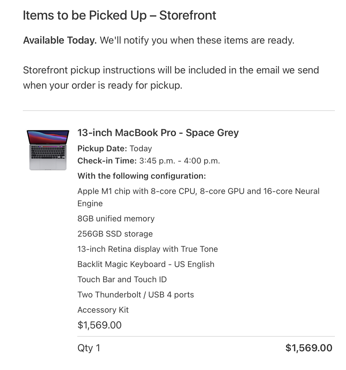The height and width of the screenshot is (370, 346).
Task: Click the $1,569.00 unit price under Accessory Kit
Action: pyautogui.click(x=100, y=325)
